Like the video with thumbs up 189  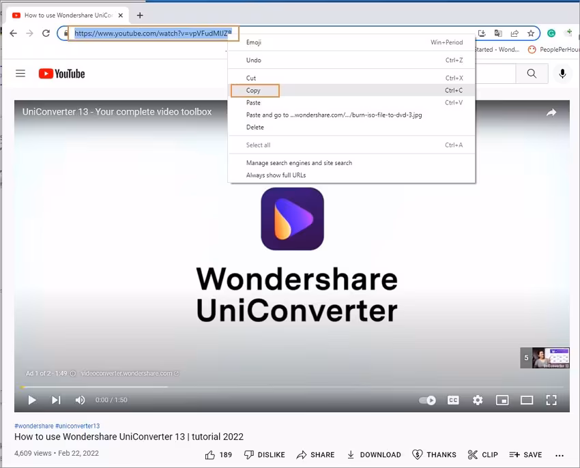[218, 454]
